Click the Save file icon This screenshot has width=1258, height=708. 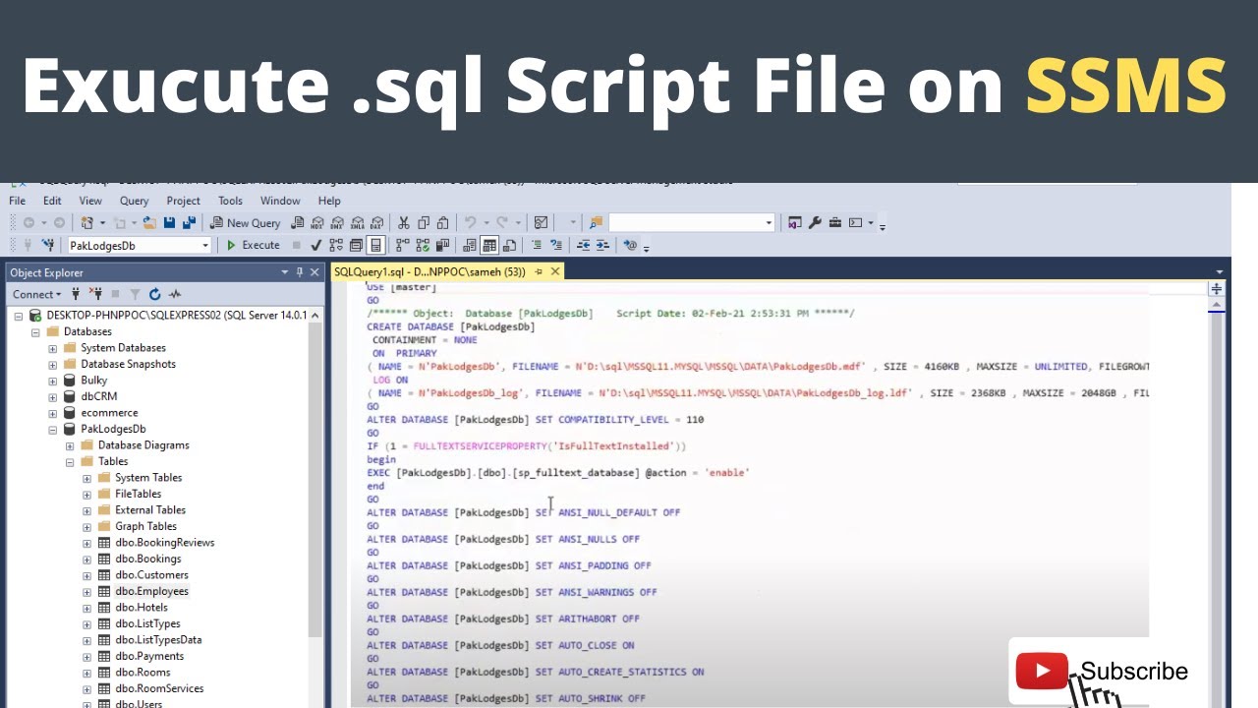170,223
